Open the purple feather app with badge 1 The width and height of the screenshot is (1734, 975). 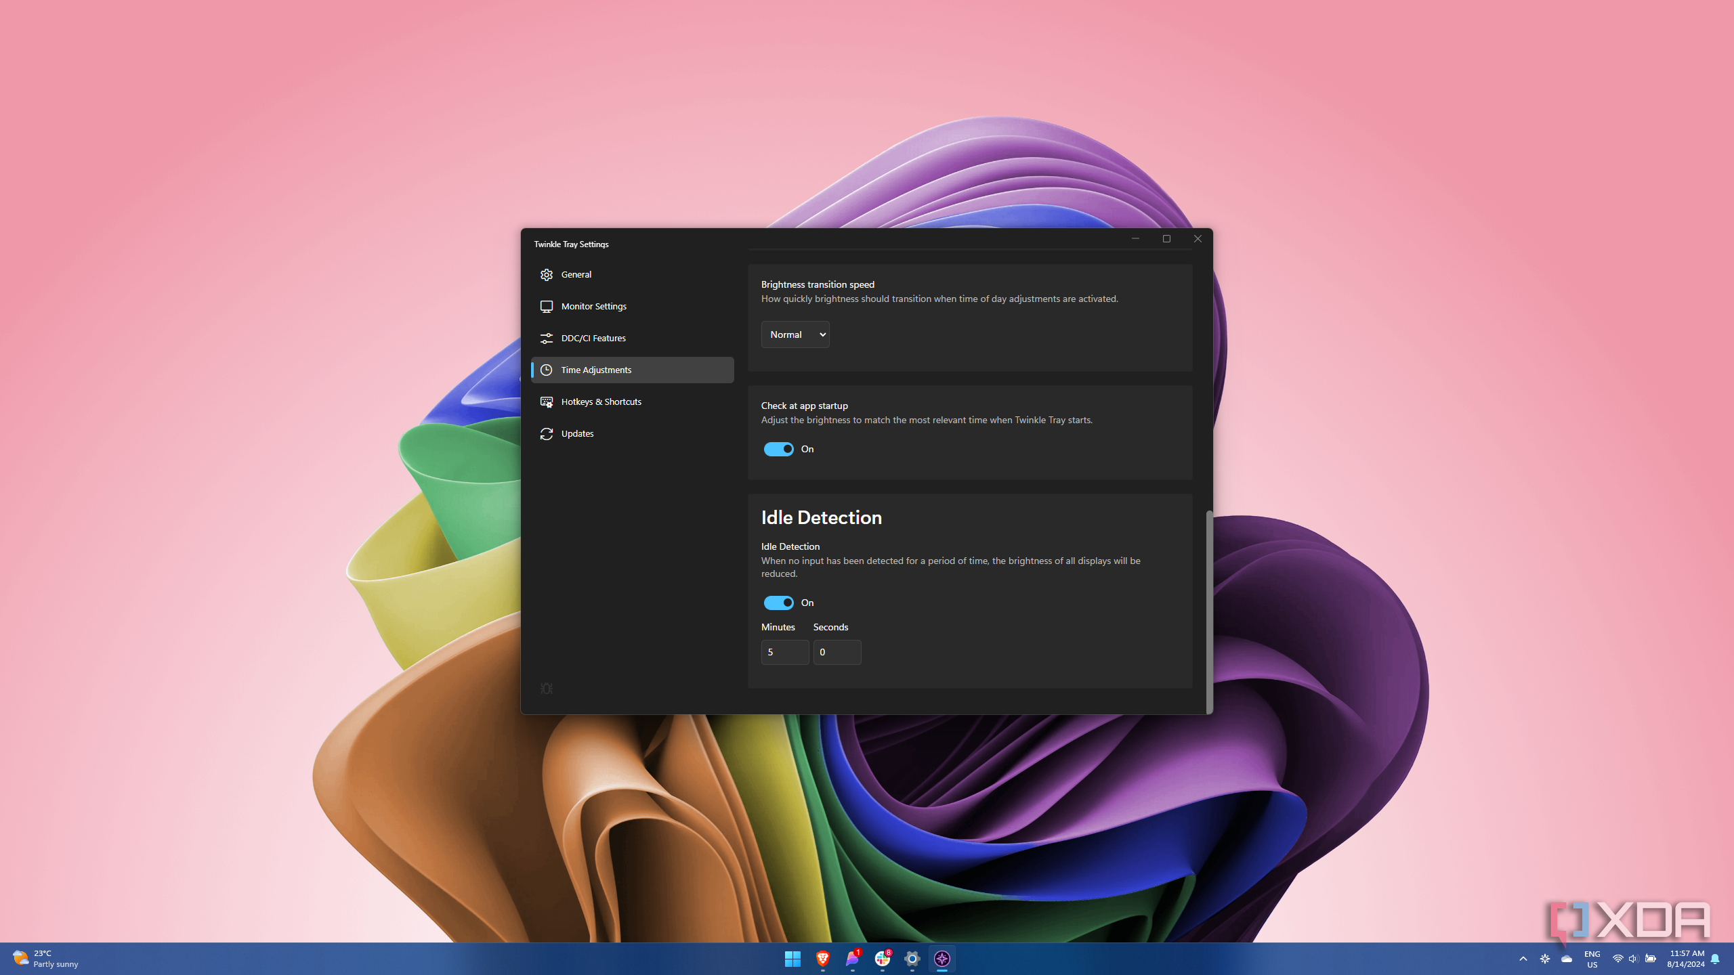(x=852, y=959)
